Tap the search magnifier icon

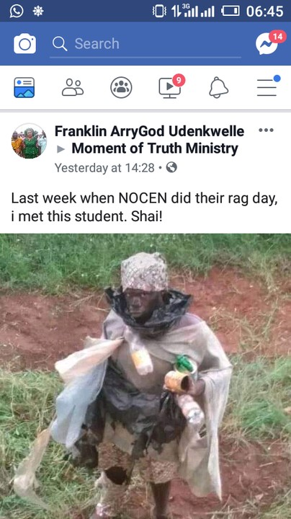click(x=60, y=44)
